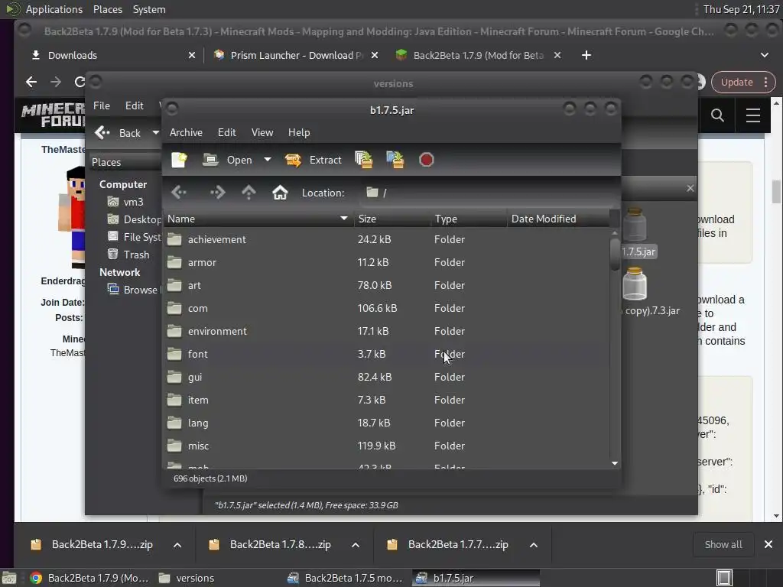The height and width of the screenshot is (587, 783).
Task: Open tab search dropdown chevron in Chrome
Action: pyautogui.click(x=765, y=55)
